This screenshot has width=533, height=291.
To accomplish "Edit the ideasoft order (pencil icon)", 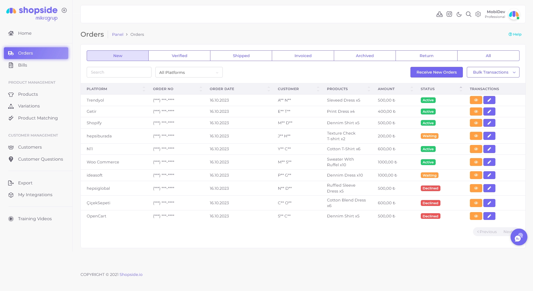I will [489, 175].
